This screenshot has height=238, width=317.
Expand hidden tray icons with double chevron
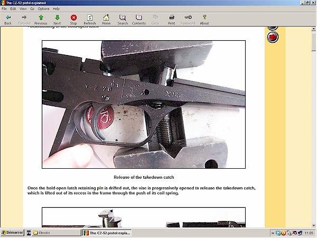tap(273, 233)
